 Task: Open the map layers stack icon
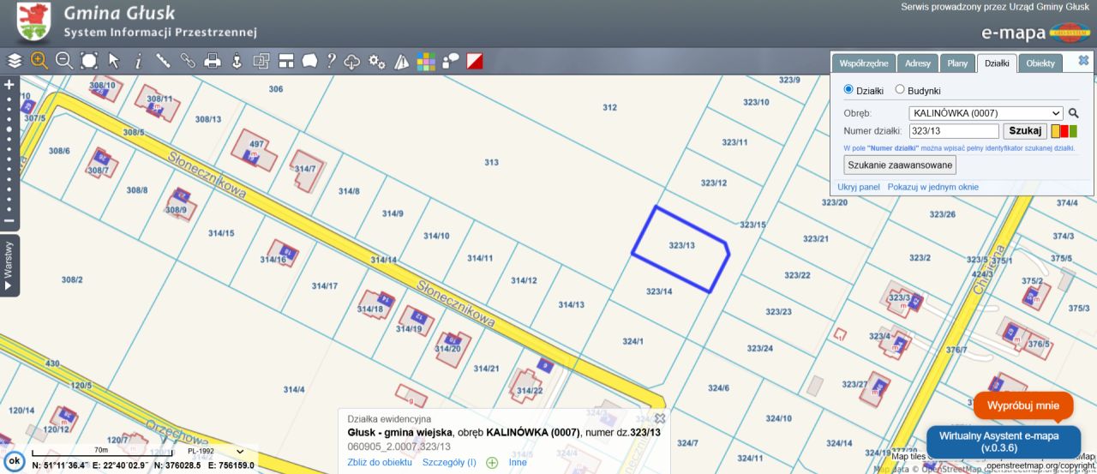pyautogui.click(x=15, y=61)
